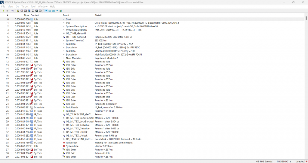The width and height of the screenshot is (308, 163).
Task: Click the vertical scrollbar thumb of events list
Action: [x=306, y=18]
